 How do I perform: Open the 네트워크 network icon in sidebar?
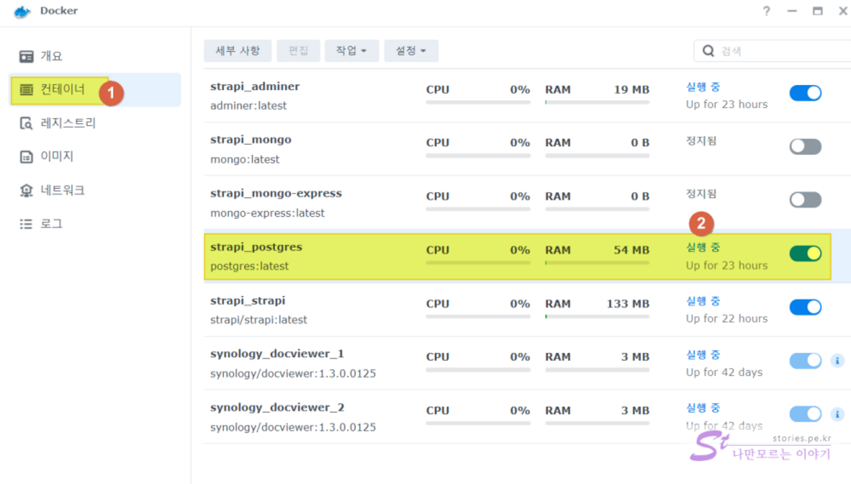coord(26,191)
